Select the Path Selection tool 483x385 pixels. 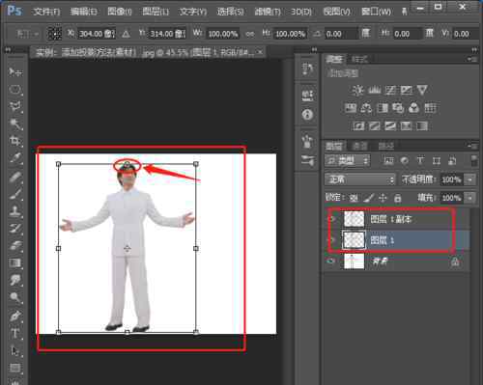pyautogui.click(x=14, y=350)
